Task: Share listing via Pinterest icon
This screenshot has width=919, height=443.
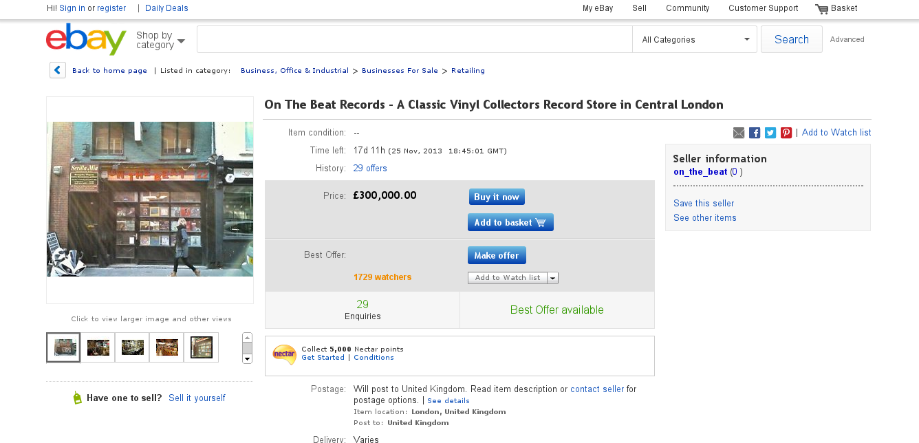Action: click(786, 133)
